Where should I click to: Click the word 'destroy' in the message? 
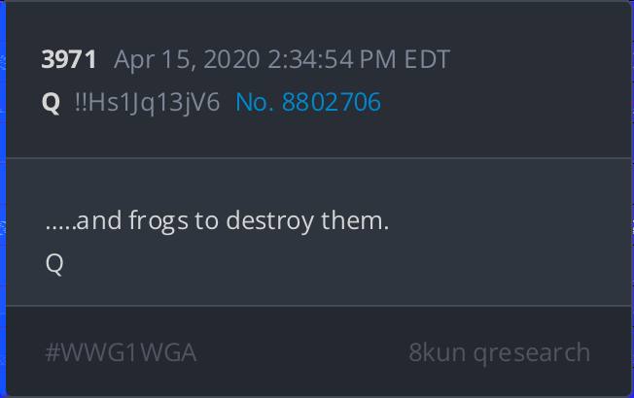point(269,221)
